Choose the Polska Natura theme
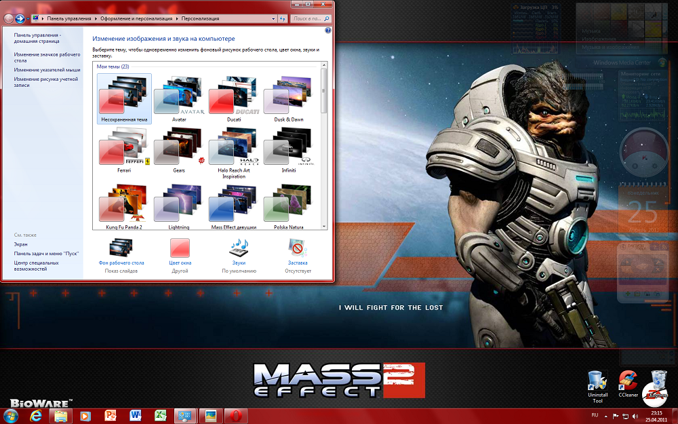 (x=289, y=206)
